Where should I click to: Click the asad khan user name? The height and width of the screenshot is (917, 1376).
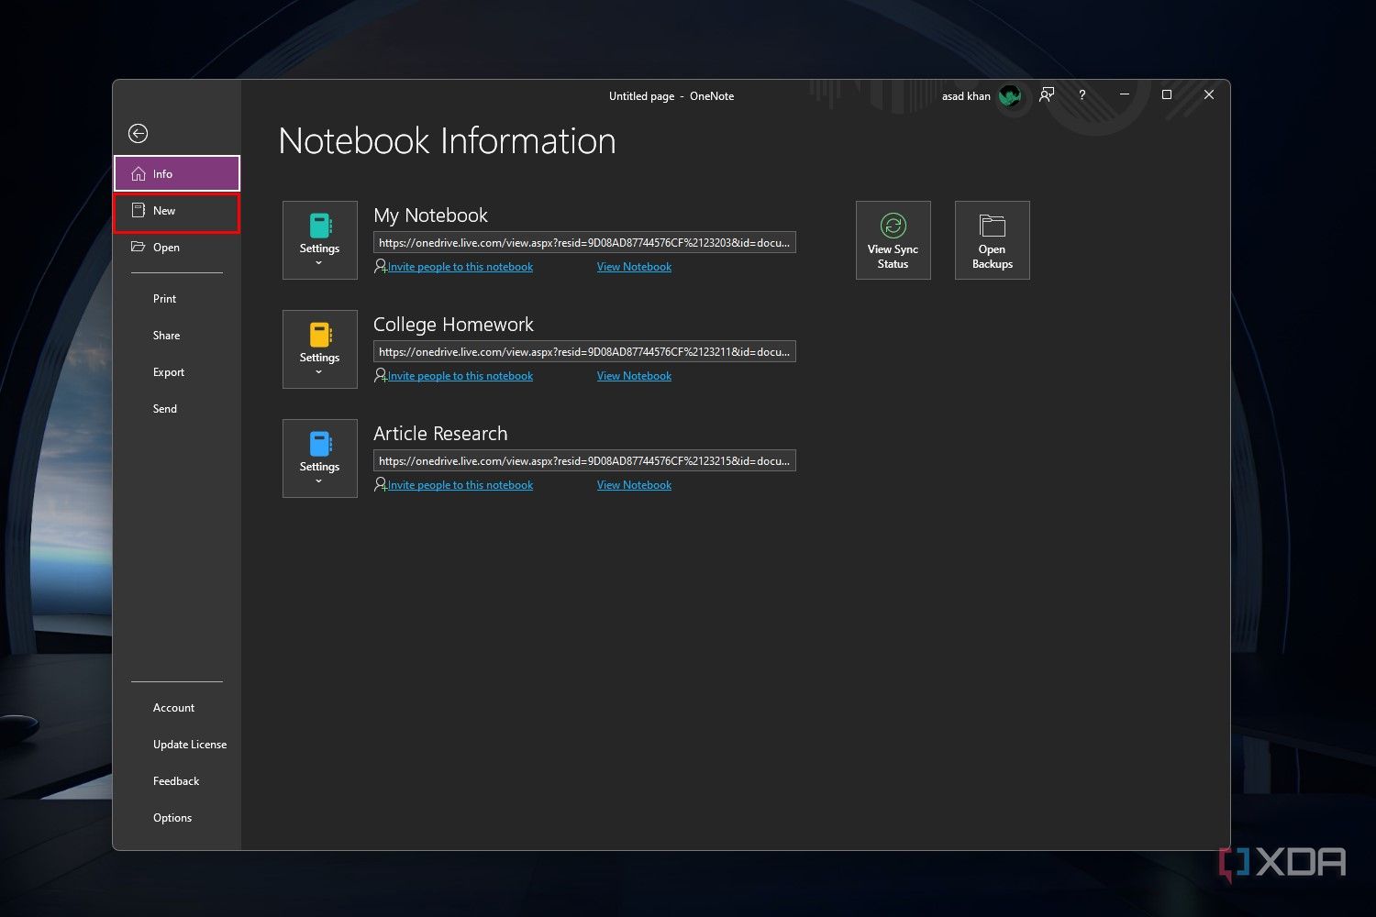pos(966,96)
